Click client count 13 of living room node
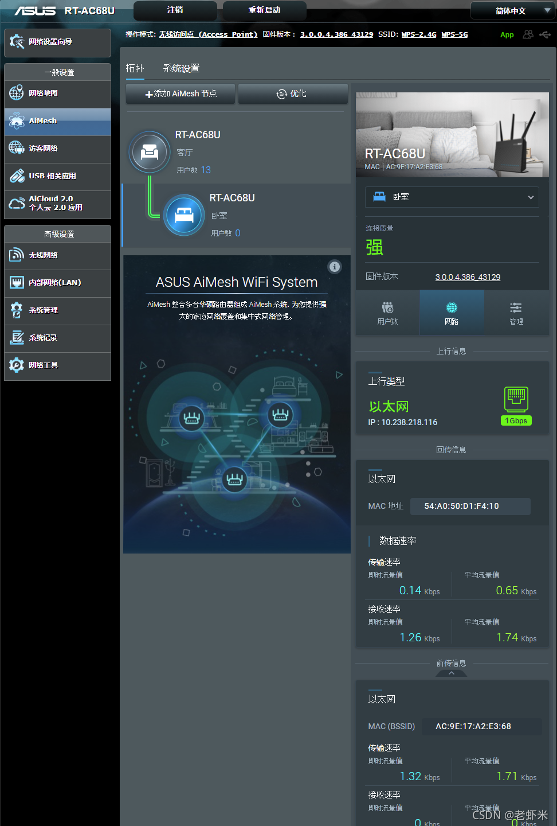The image size is (557, 826). [x=206, y=170]
